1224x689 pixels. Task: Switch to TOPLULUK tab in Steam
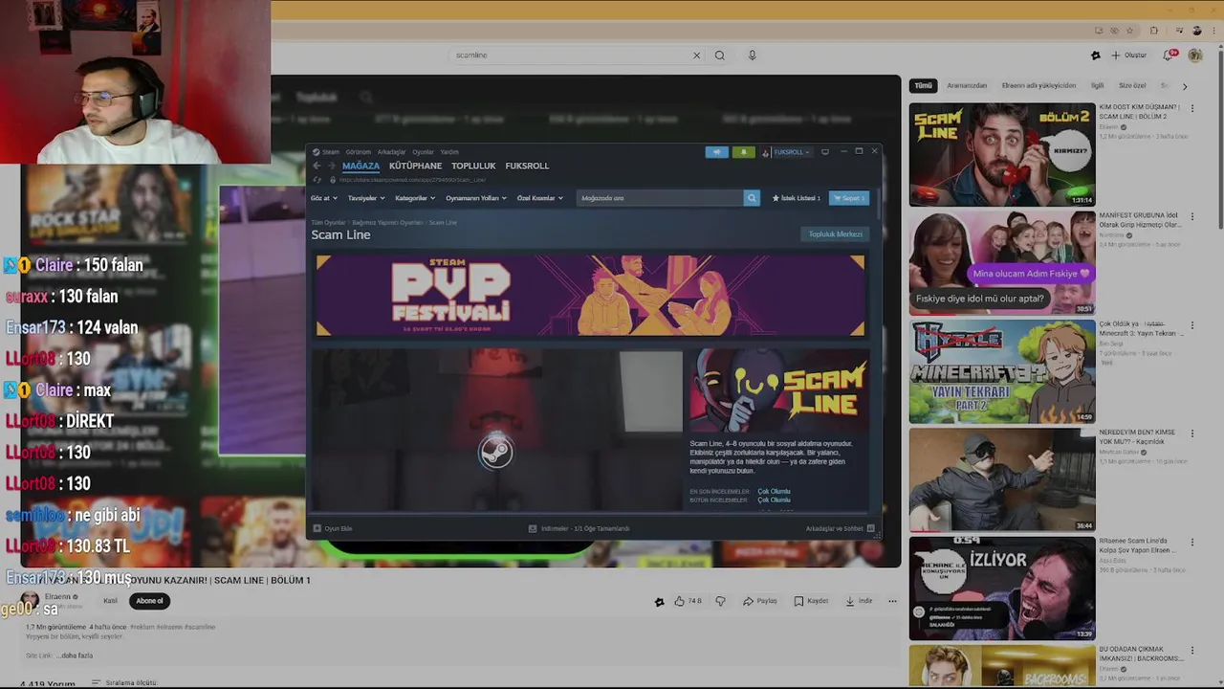click(473, 166)
